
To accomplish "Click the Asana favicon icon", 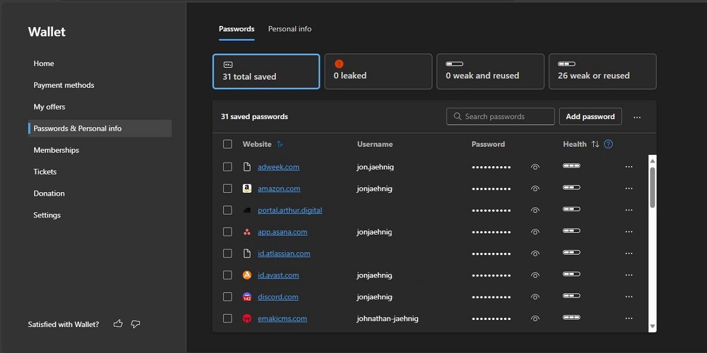I will pyautogui.click(x=247, y=232).
